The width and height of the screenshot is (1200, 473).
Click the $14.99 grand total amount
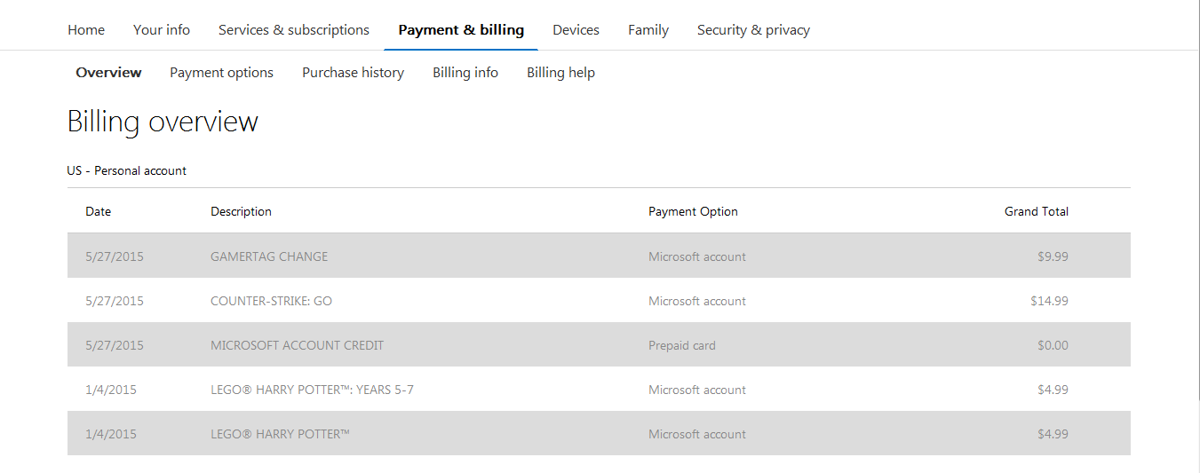coord(1049,301)
